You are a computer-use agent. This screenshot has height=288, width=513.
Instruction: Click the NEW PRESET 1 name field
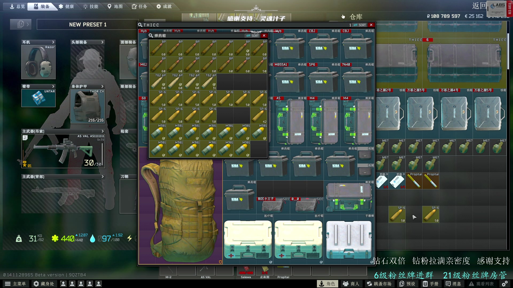88,25
